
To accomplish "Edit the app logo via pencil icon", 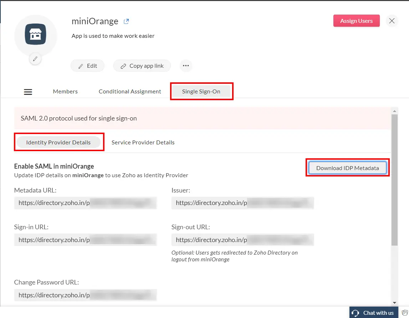I will tap(35, 59).
